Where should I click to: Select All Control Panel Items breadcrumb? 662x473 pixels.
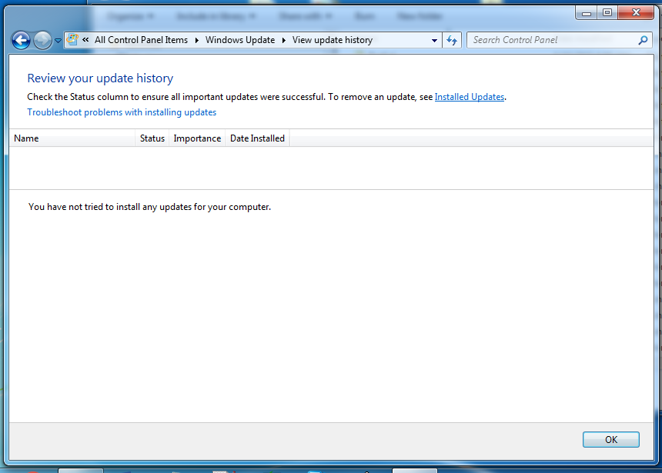pyautogui.click(x=141, y=40)
